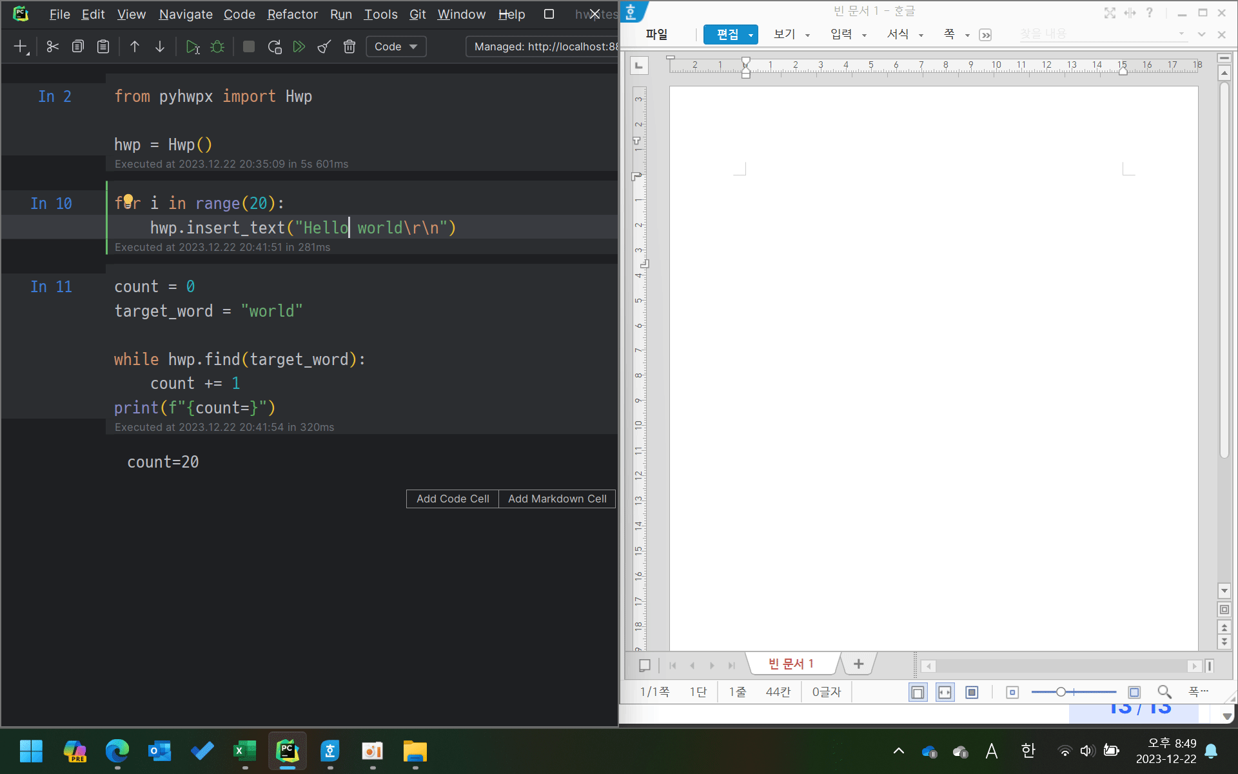Open the Managed Jupyter server selector
The height and width of the screenshot is (774, 1238).
(542, 46)
